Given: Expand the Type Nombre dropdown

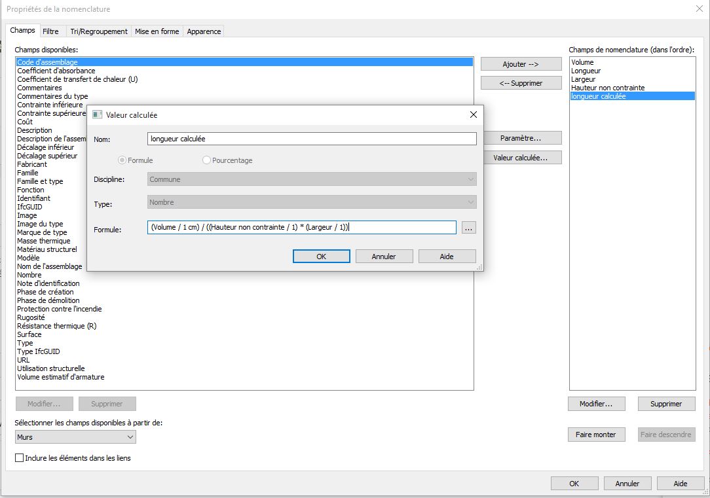Looking at the screenshot, I should (x=312, y=203).
